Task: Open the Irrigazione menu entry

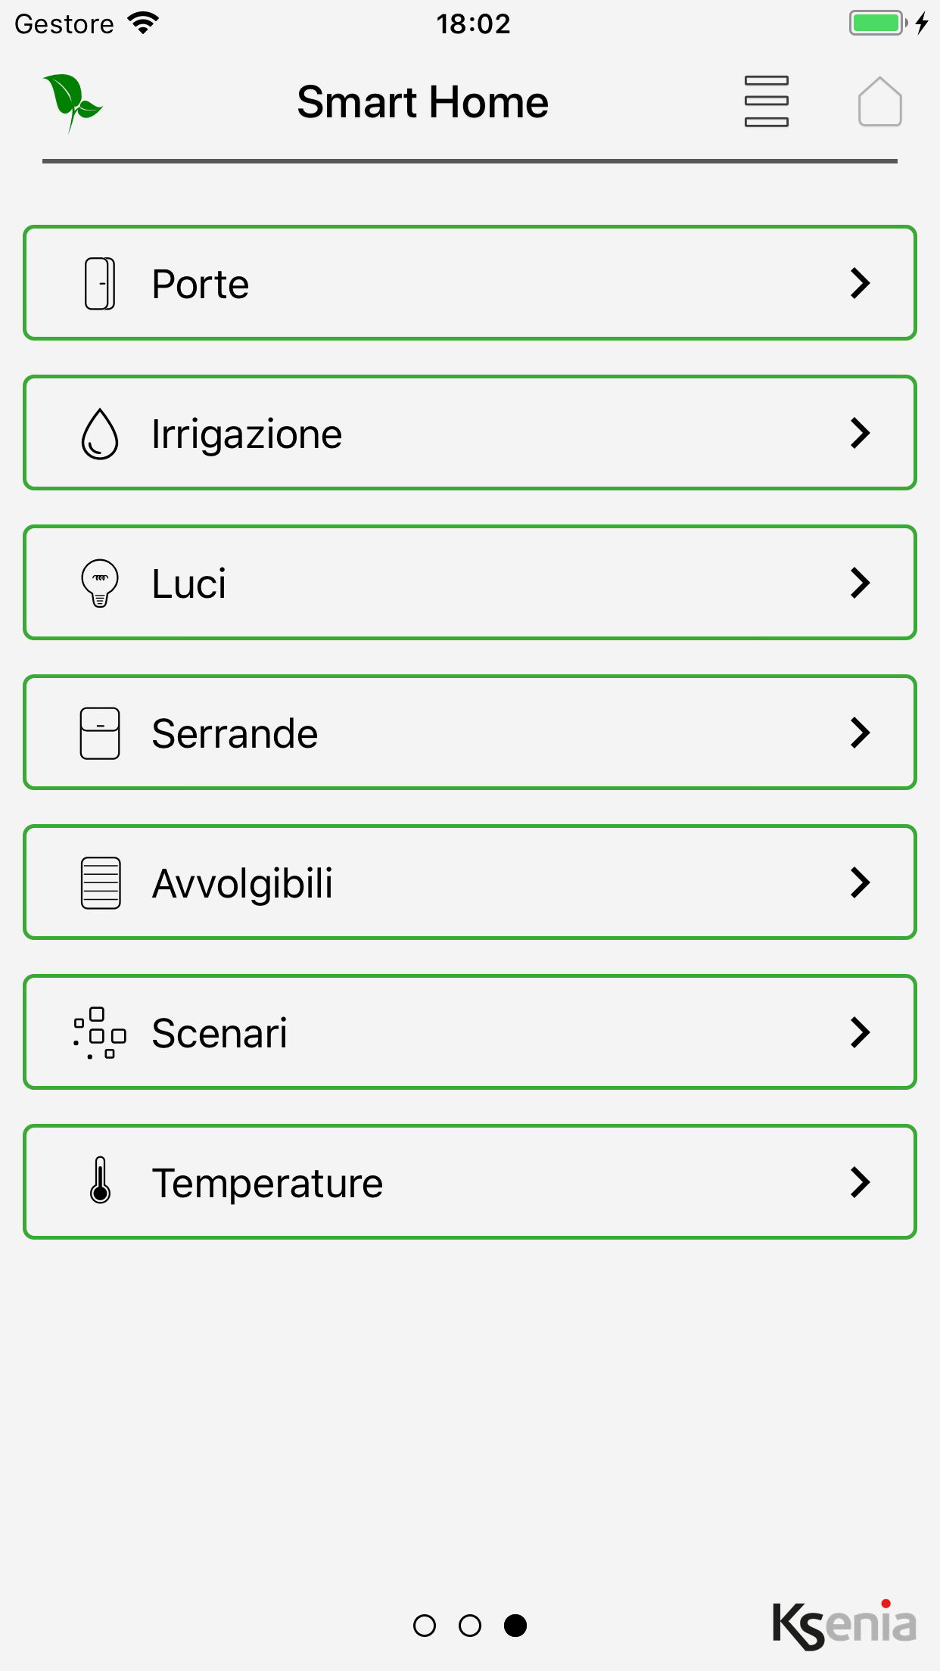Action: 470,433
